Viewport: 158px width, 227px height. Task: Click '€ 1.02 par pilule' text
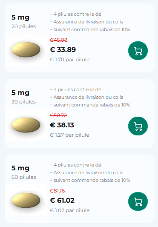[70, 210]
